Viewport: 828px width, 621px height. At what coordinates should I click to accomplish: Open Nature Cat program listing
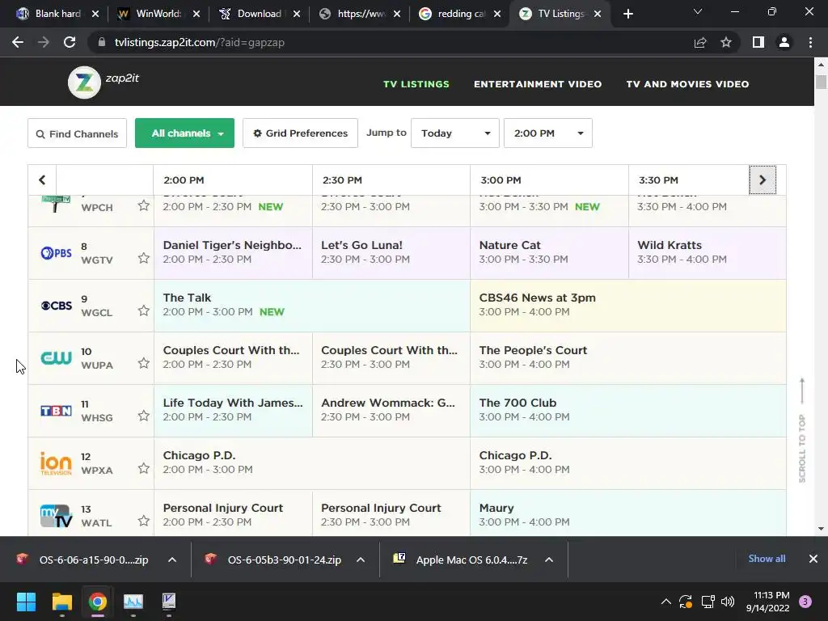click(x=549, y=252)
